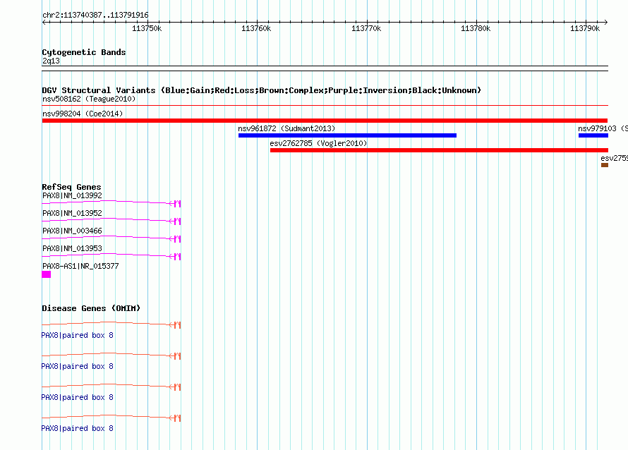Screen dimensions: 628x450
Task: Click the chr2:113740387..113791916 coordinates text
Action: tap(95, 15)
